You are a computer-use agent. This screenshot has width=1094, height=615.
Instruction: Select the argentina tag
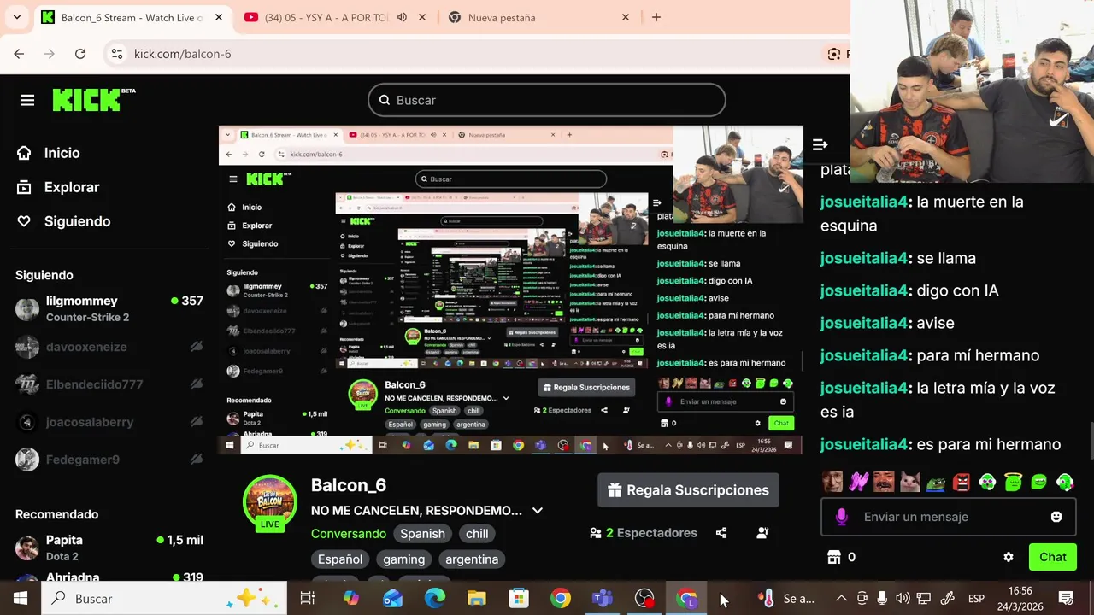click(472, 559)
